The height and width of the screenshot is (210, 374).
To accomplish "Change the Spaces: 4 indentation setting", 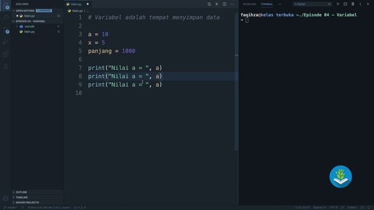I will click(x=320, y=208).
